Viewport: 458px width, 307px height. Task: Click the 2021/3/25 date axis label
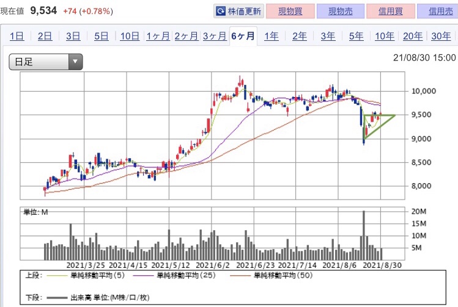point(86,265)
